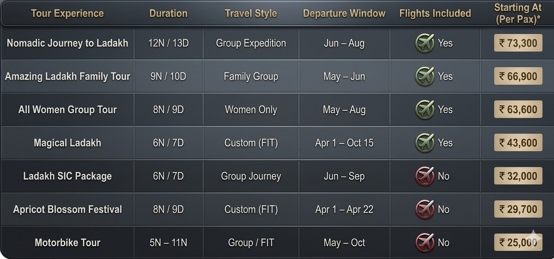Screen dimensions: 554x259
Task: Click the ₹ 43,600 starting price
Action: click(x=518, y=143)
